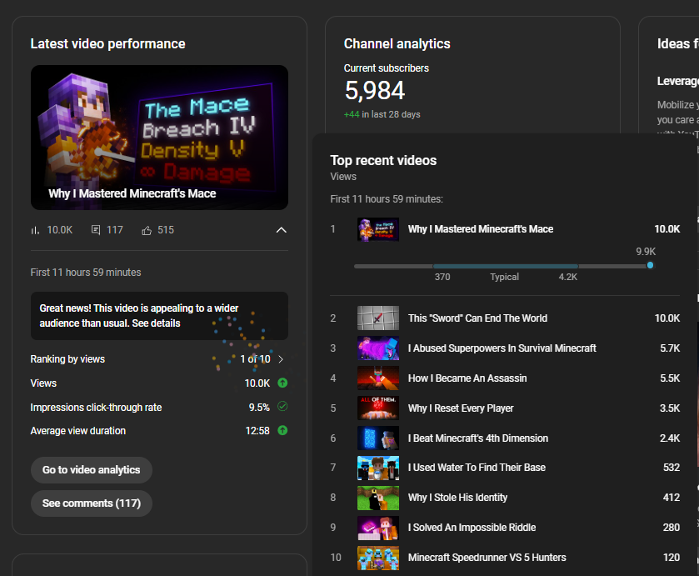Click the Channel analytics heading
Screen dimensions: 699x576
click(x=397, y=43)
